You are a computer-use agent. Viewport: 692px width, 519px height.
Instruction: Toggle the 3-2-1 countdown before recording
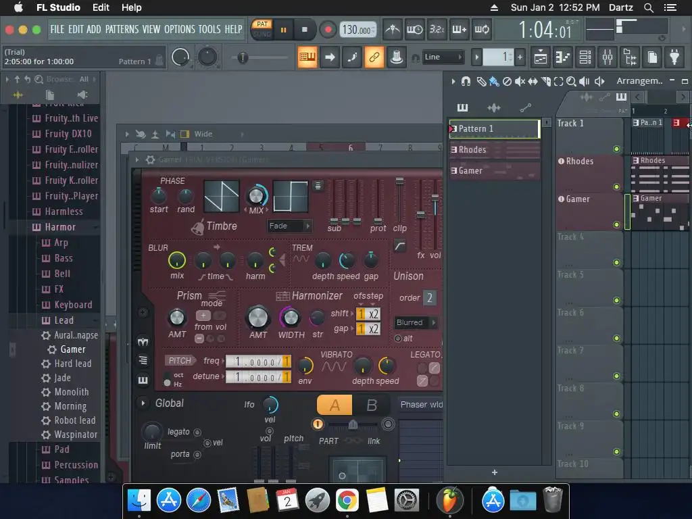pyautogui.click(x=437, y=30)
